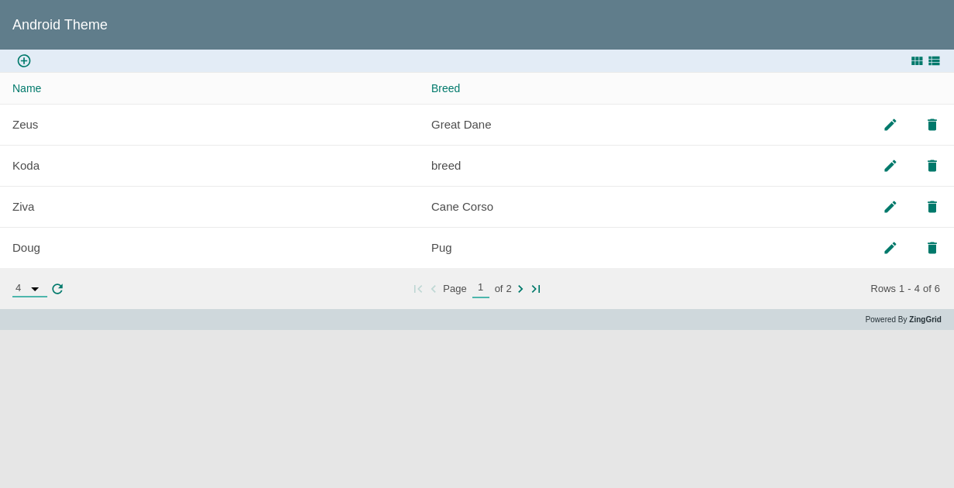Click the refresh grid icon
The width and height of the screenshot is (954, 488).
click(57, 288)
